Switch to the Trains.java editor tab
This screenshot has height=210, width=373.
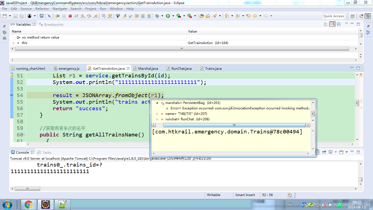[211, 68]
